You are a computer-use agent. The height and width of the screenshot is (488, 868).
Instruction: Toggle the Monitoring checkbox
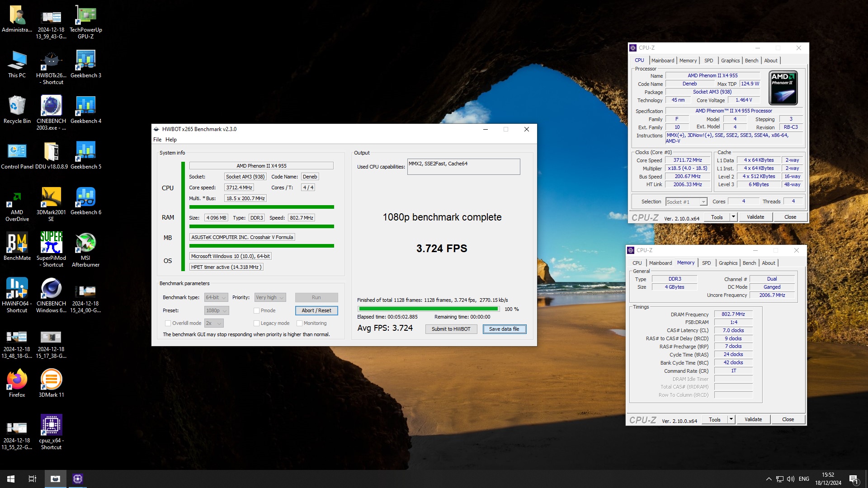click(x=299, y=323)
